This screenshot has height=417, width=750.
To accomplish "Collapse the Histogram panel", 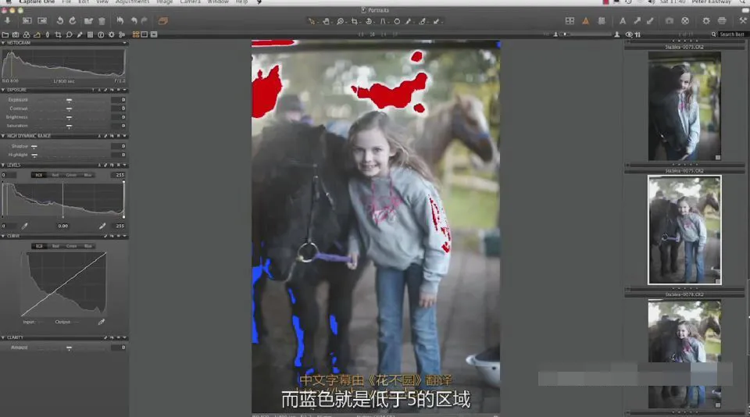I will click(3, 43).
